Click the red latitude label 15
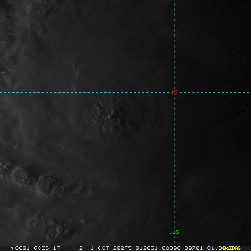 pyautogui.click(x=174, y=92)
